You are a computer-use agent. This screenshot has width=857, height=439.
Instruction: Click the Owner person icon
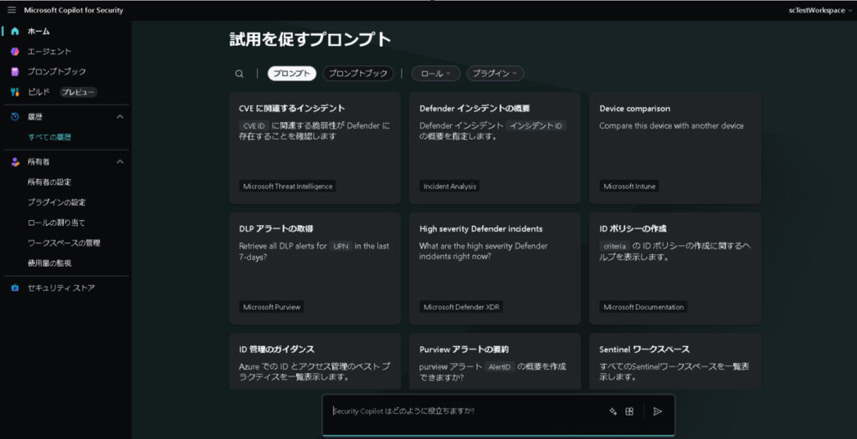15,161
